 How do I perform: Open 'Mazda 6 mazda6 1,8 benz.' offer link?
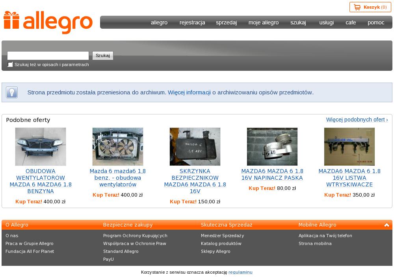pos(118,178)
